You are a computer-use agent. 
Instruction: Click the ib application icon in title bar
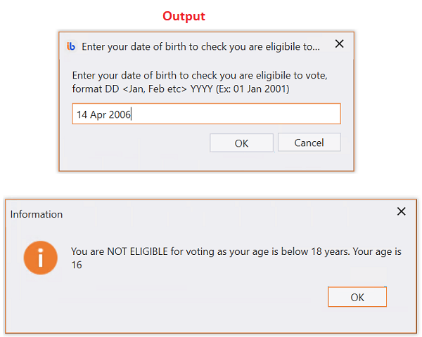pos(71,46)
